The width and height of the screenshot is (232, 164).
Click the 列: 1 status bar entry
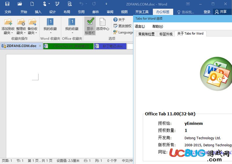[99, 161]
